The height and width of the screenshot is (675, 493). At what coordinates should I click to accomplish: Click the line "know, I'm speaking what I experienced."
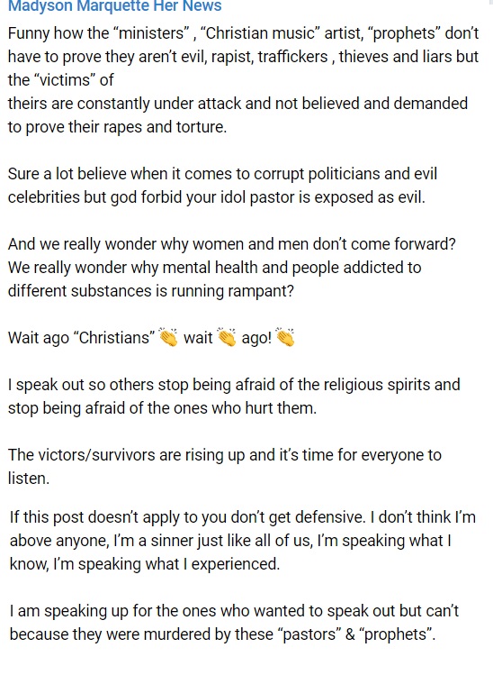pos(145,564)
